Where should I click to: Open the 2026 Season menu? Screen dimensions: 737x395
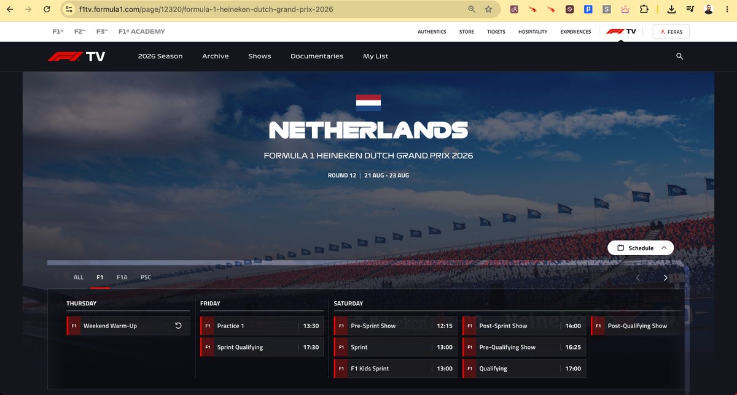[160, 56]
